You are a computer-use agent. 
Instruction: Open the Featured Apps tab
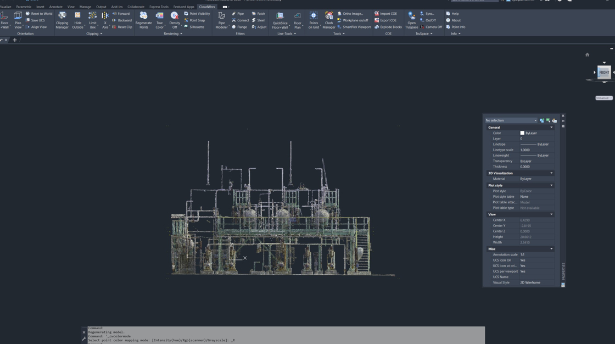click(x=183, y=7)
